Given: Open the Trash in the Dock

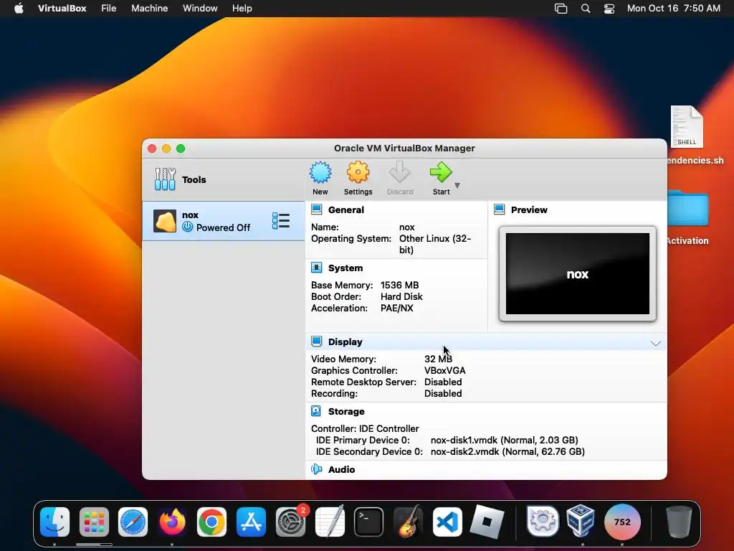Looking at the screenshot, I should (678, 522).
